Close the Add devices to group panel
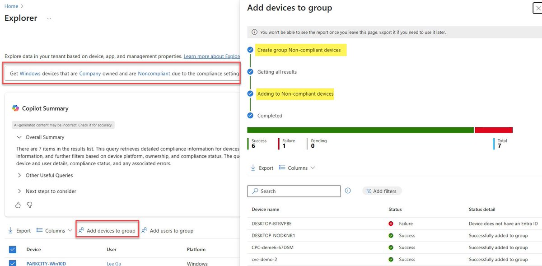The height and width of the screenshot is (266, 542). (537, 9)
